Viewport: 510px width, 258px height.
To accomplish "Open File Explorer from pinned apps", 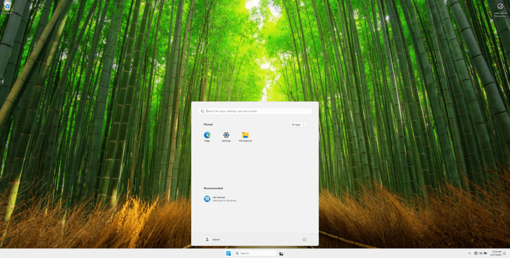I will [245, 135].
